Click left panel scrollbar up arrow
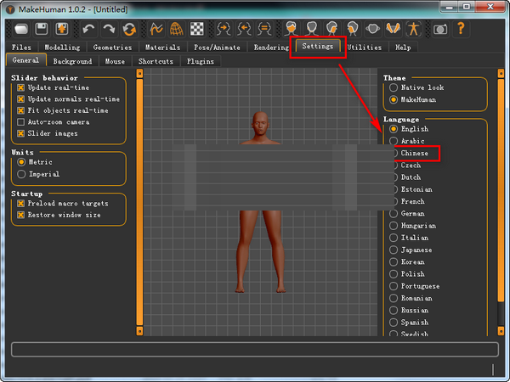 coord(140,73)
